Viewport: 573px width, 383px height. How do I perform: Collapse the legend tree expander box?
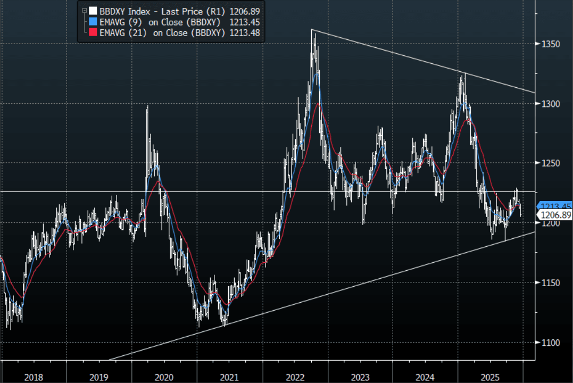[x=85, y=11]
